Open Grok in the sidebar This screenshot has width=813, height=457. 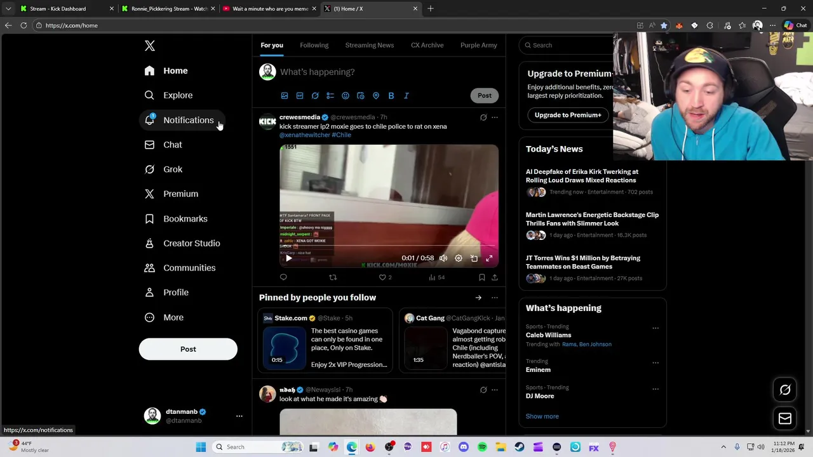click(164, 169)
